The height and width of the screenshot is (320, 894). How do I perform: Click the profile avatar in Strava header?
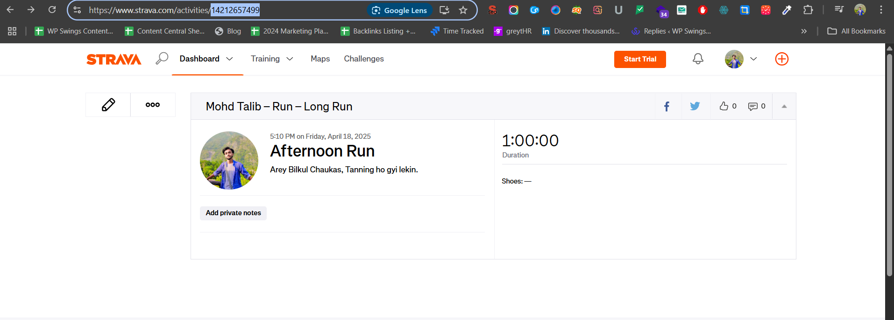tap(734, 59)
